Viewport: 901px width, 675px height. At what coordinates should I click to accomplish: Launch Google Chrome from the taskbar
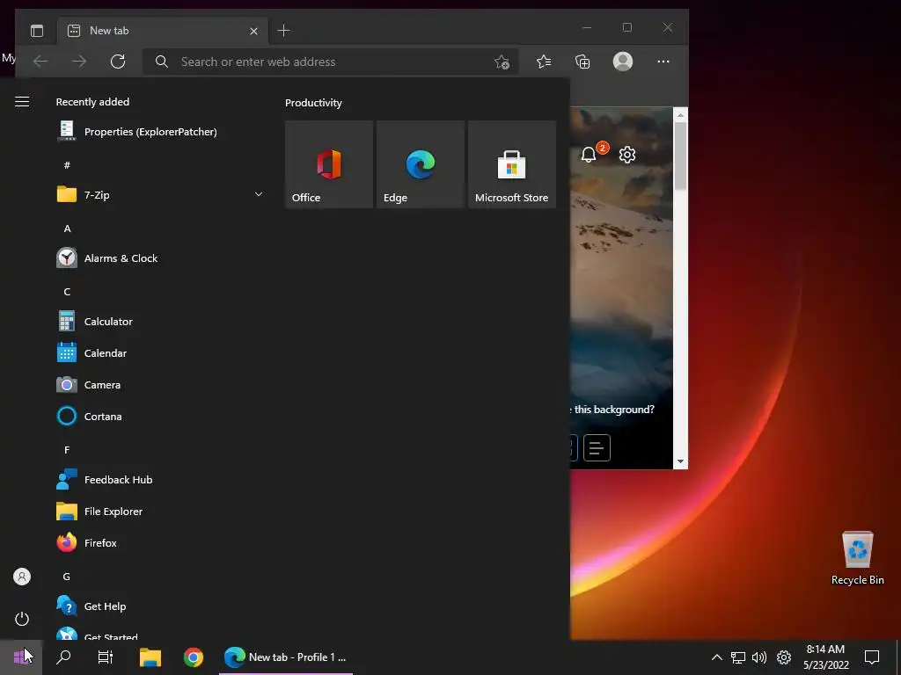click(194, 657)
